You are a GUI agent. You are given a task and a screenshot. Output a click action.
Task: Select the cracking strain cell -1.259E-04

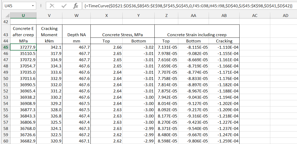224,141
